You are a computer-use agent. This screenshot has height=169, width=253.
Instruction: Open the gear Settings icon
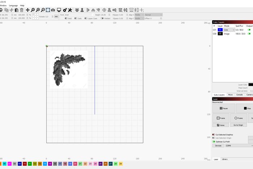65,10
